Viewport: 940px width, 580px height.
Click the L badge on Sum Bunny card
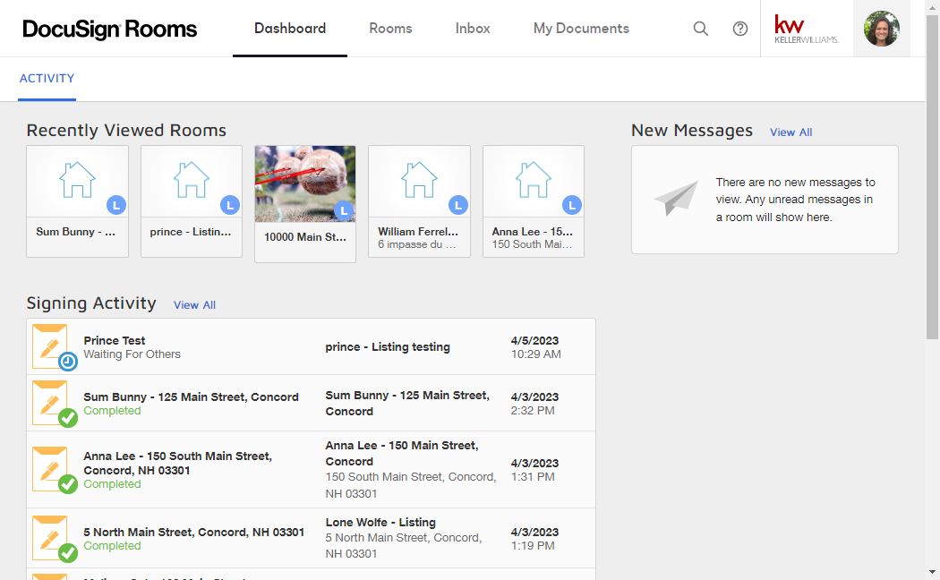click(x=116, y=205)
